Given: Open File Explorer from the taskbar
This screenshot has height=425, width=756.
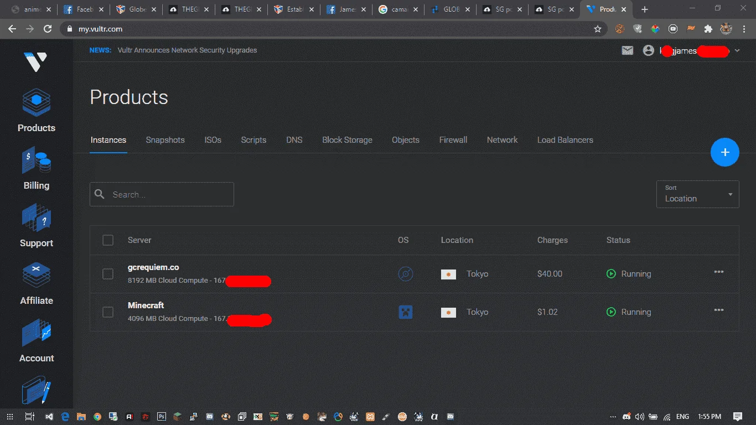Looking at the screenshot, I should (x=81, y=417).
